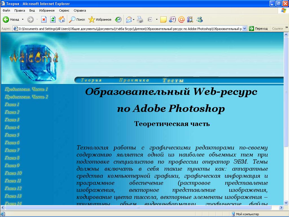Click the vertical scrollbar thumb

(286, 92)
